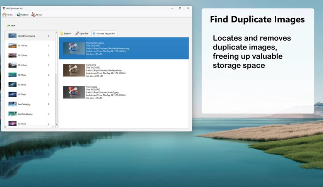The image size is (323, 187).
Task: Select the 10-5.heic list row
Action: [30, 123]
